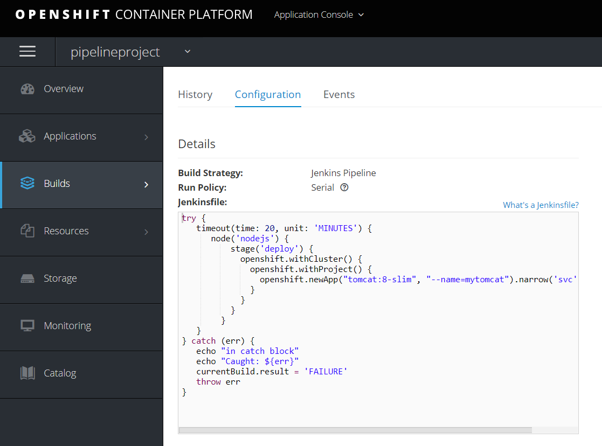The image size is (602, 446).
Task: Open the What's a Jenkinsfile? link
Action: click(541, 205)
